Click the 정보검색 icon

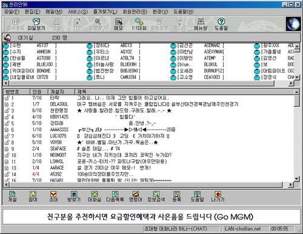click(x=156, y=196)
